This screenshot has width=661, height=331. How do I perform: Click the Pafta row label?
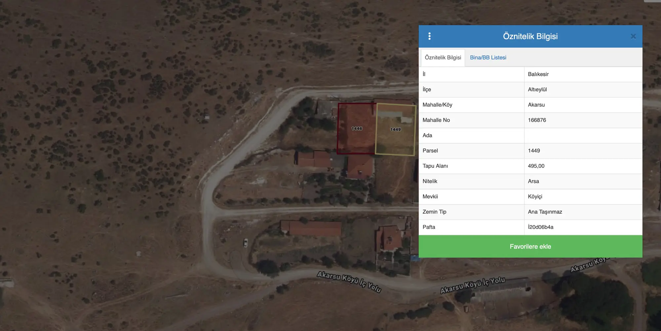(429, 227)
